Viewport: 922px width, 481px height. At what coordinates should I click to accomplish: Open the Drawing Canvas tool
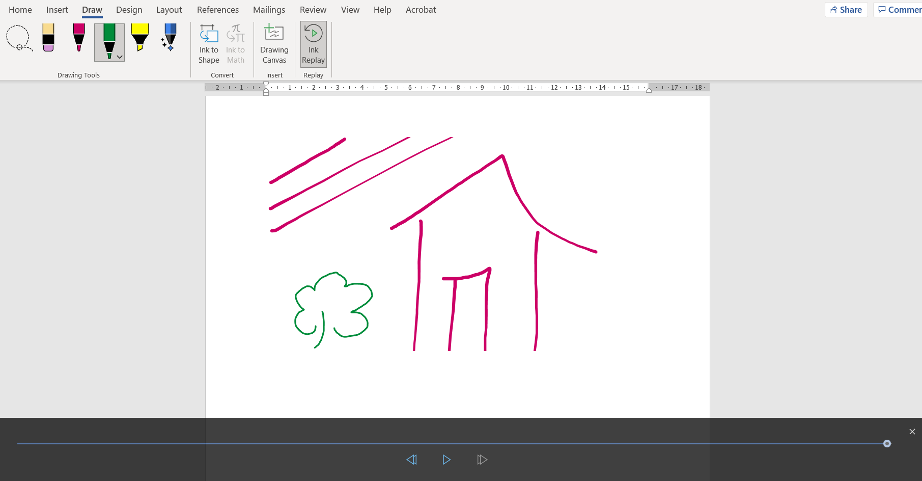click(274, 43)
